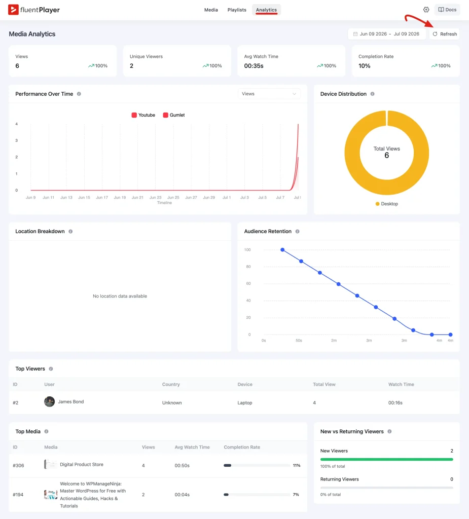469x519 pixels.
Task: Click the first Audience Retention data point at 100
Action: (x=282, y=249)
